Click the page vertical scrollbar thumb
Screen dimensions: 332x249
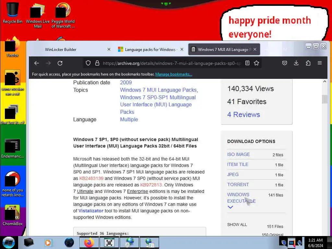(325, 99)
